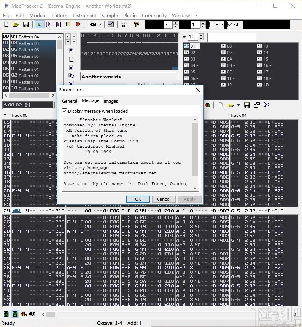Close the Parameters dialog with X
The width and height of the screenshot is (302, 327).
pos(197,90)
